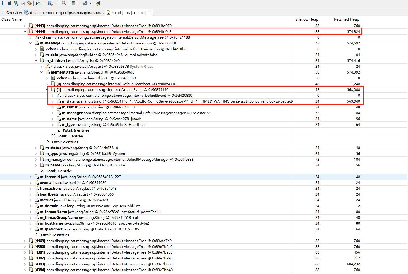Image resolution: width=408 pixels, height=274 pixels.
Task: Expand the [4383] DefaultMessageTree row
Action: [x=25, y=264]
